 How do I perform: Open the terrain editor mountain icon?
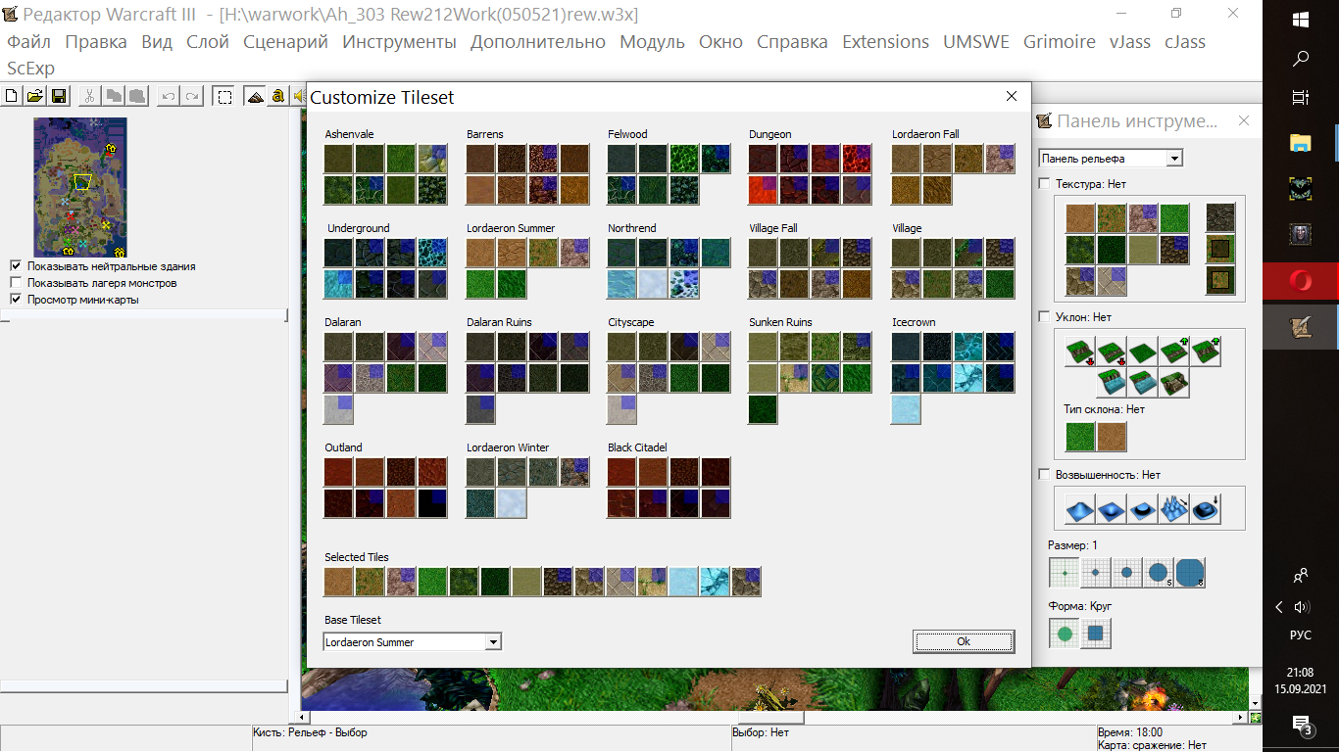pyautogui.click(x=256, y=96)
